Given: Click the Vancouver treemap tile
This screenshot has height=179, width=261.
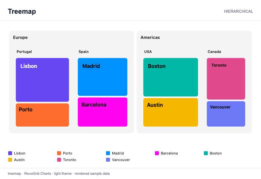Looking at the screenshot, I should pyautogui.click(x=226, y=114).
